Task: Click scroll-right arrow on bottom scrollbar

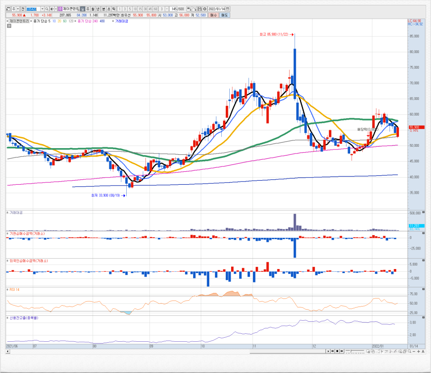Action: [x=328, y=351]
